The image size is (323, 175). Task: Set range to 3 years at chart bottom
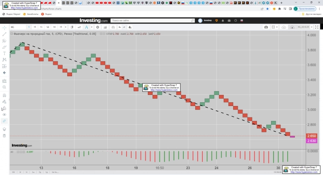tap(20, 172)
